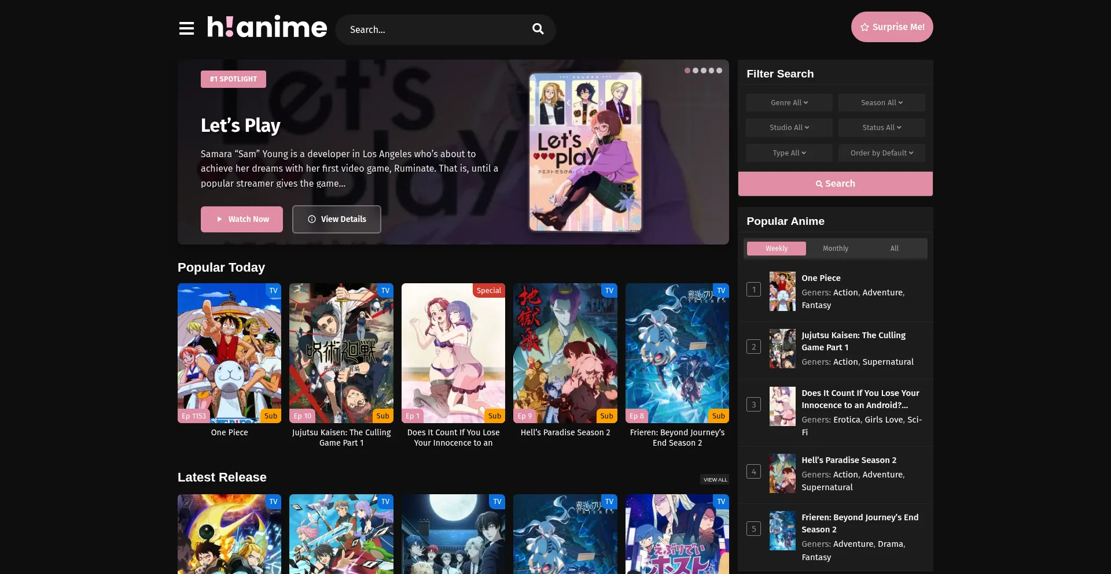This screenshot has width=1111, height=574.
Task: Switch Popular Anime to Weekly tab
Action: point(777,248)
